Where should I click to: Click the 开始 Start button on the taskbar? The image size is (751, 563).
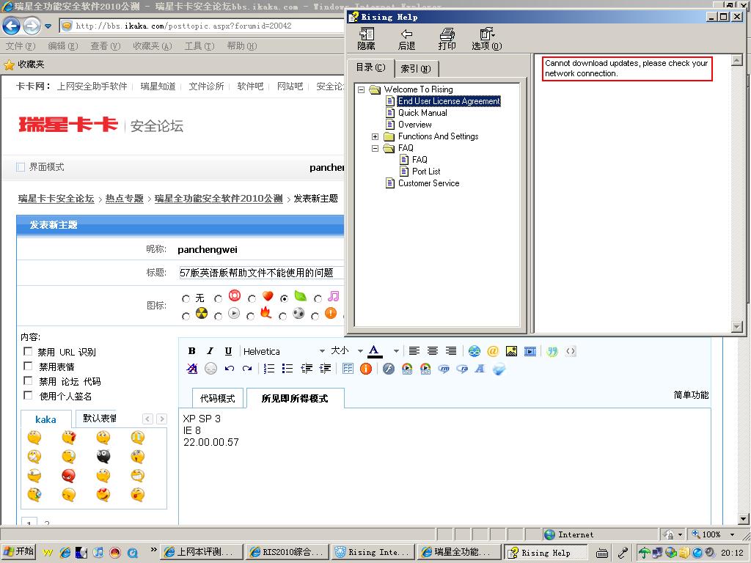pos(18,551)
